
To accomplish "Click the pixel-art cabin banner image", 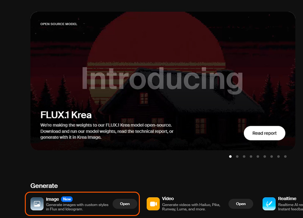I will click(163, 81).
